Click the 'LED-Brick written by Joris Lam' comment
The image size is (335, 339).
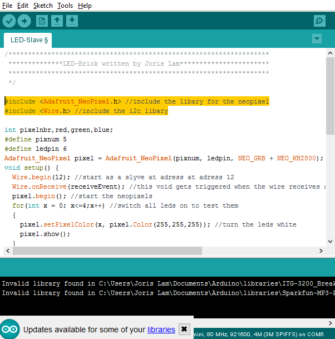click(x=121, y=63)
